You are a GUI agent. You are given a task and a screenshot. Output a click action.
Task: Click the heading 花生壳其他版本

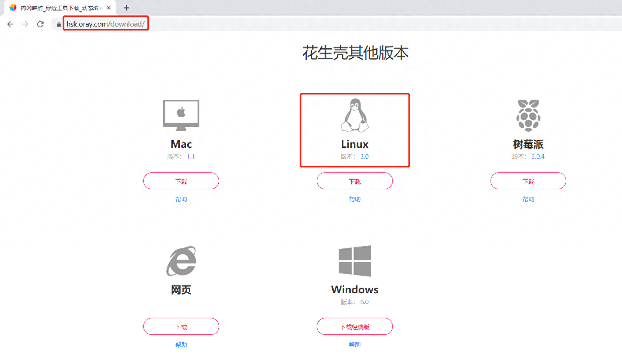(355, 53)
